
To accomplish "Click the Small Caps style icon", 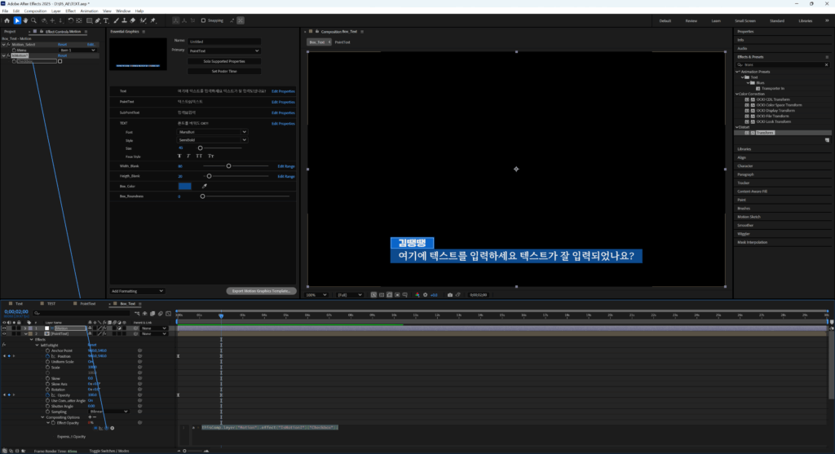I will [211, 156].
